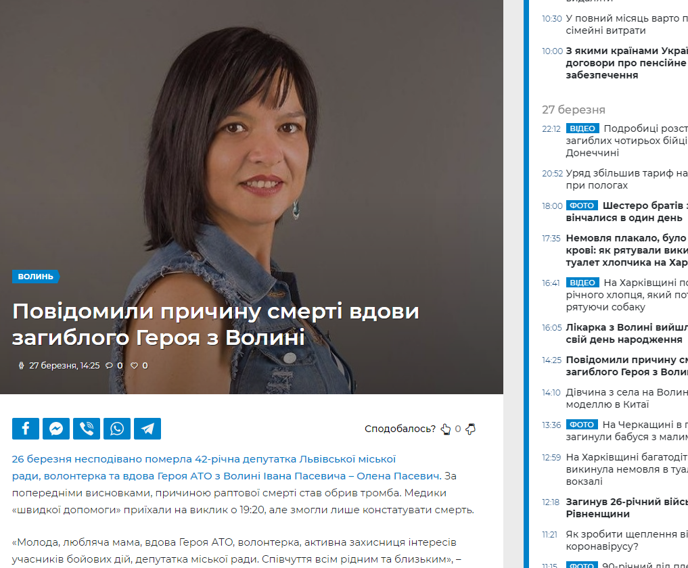Click the thumbs-down dislike icon
The image size is (688, 568).
click(470, 429)
